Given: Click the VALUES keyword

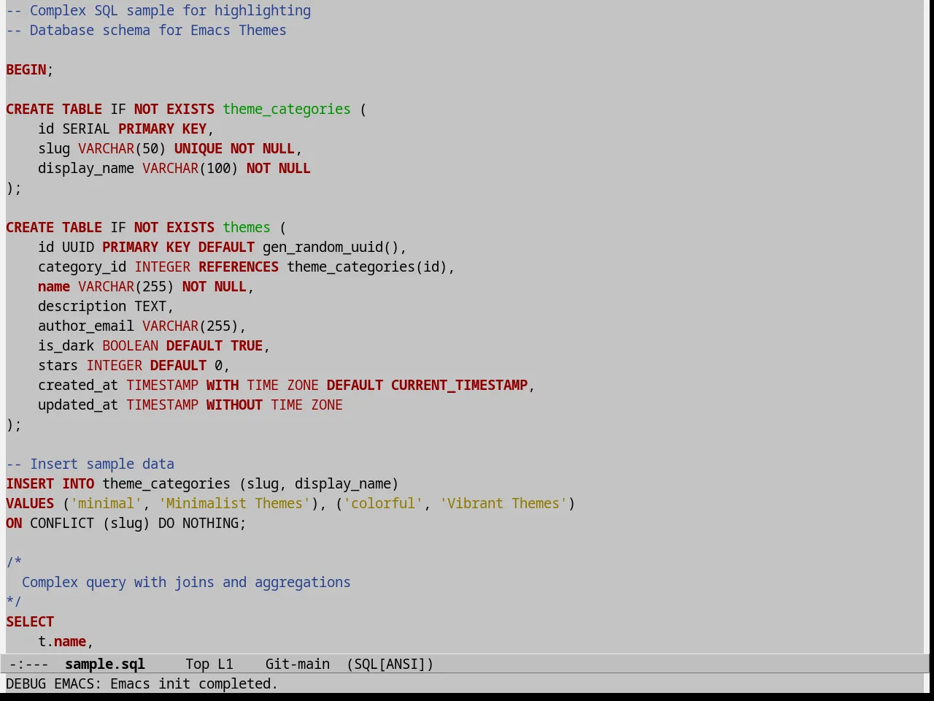Looking at the screenshot, I should click(30, 503).
